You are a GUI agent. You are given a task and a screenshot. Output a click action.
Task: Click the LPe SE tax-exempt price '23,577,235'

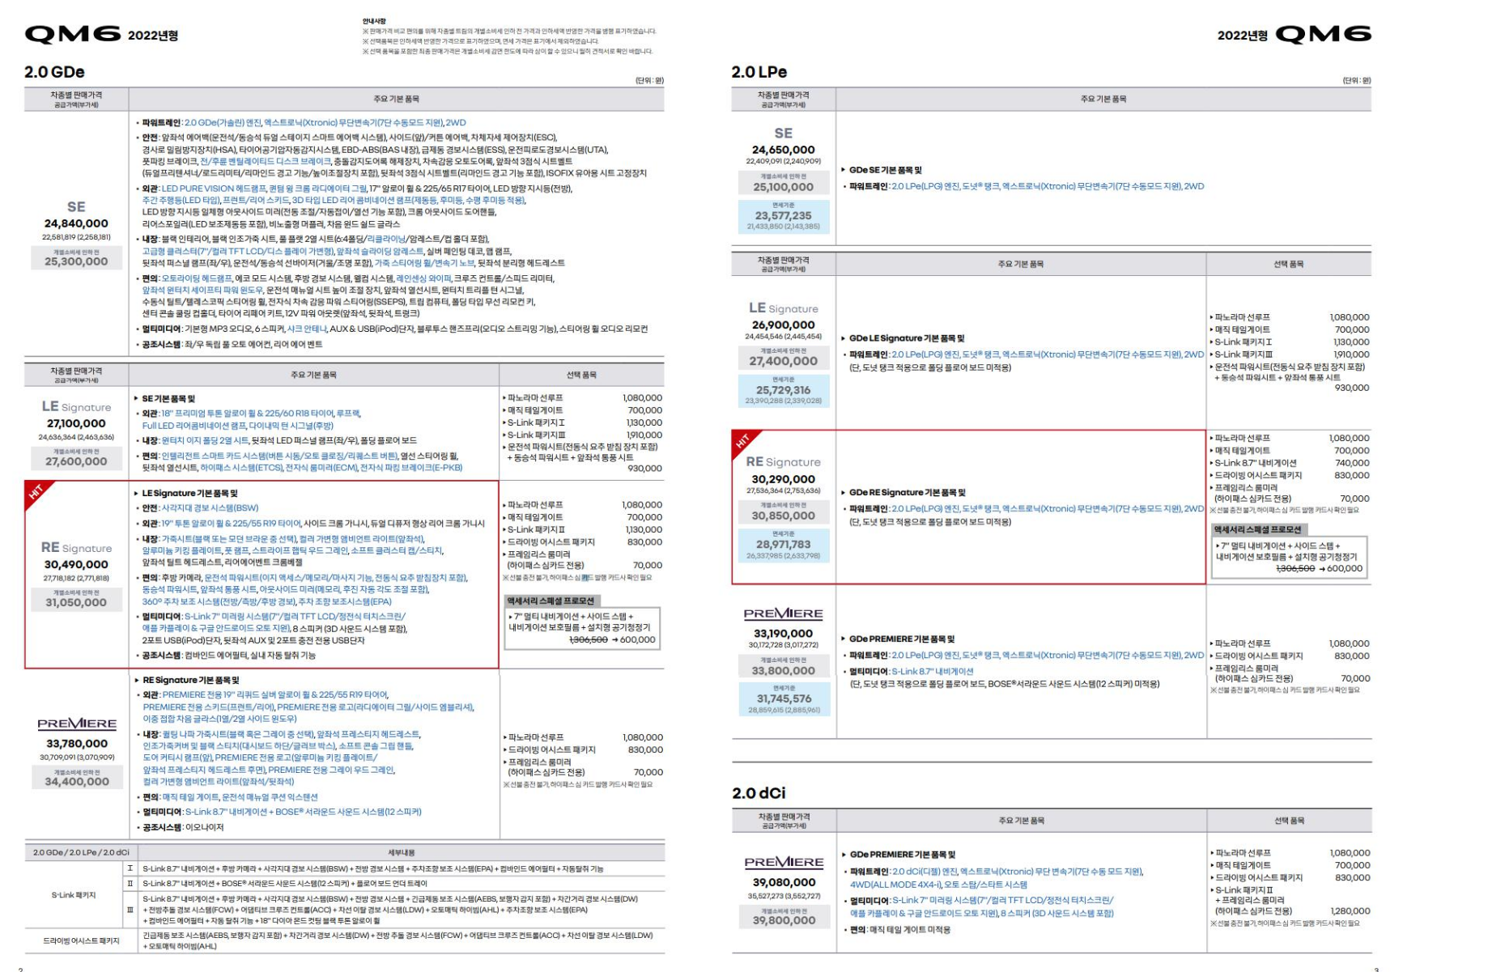(x=783, y=216)
